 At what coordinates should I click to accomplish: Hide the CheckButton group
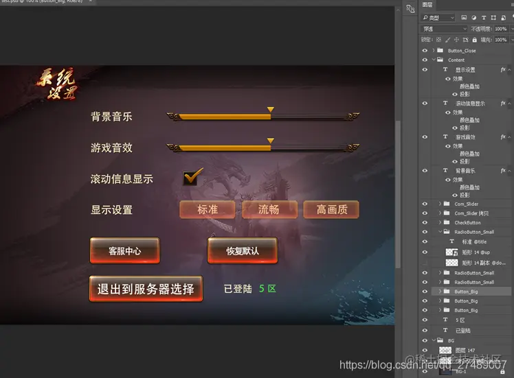425,222
